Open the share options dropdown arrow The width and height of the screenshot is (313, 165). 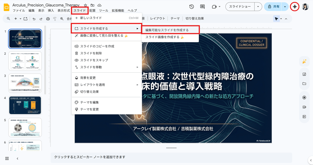click(285, 7)
